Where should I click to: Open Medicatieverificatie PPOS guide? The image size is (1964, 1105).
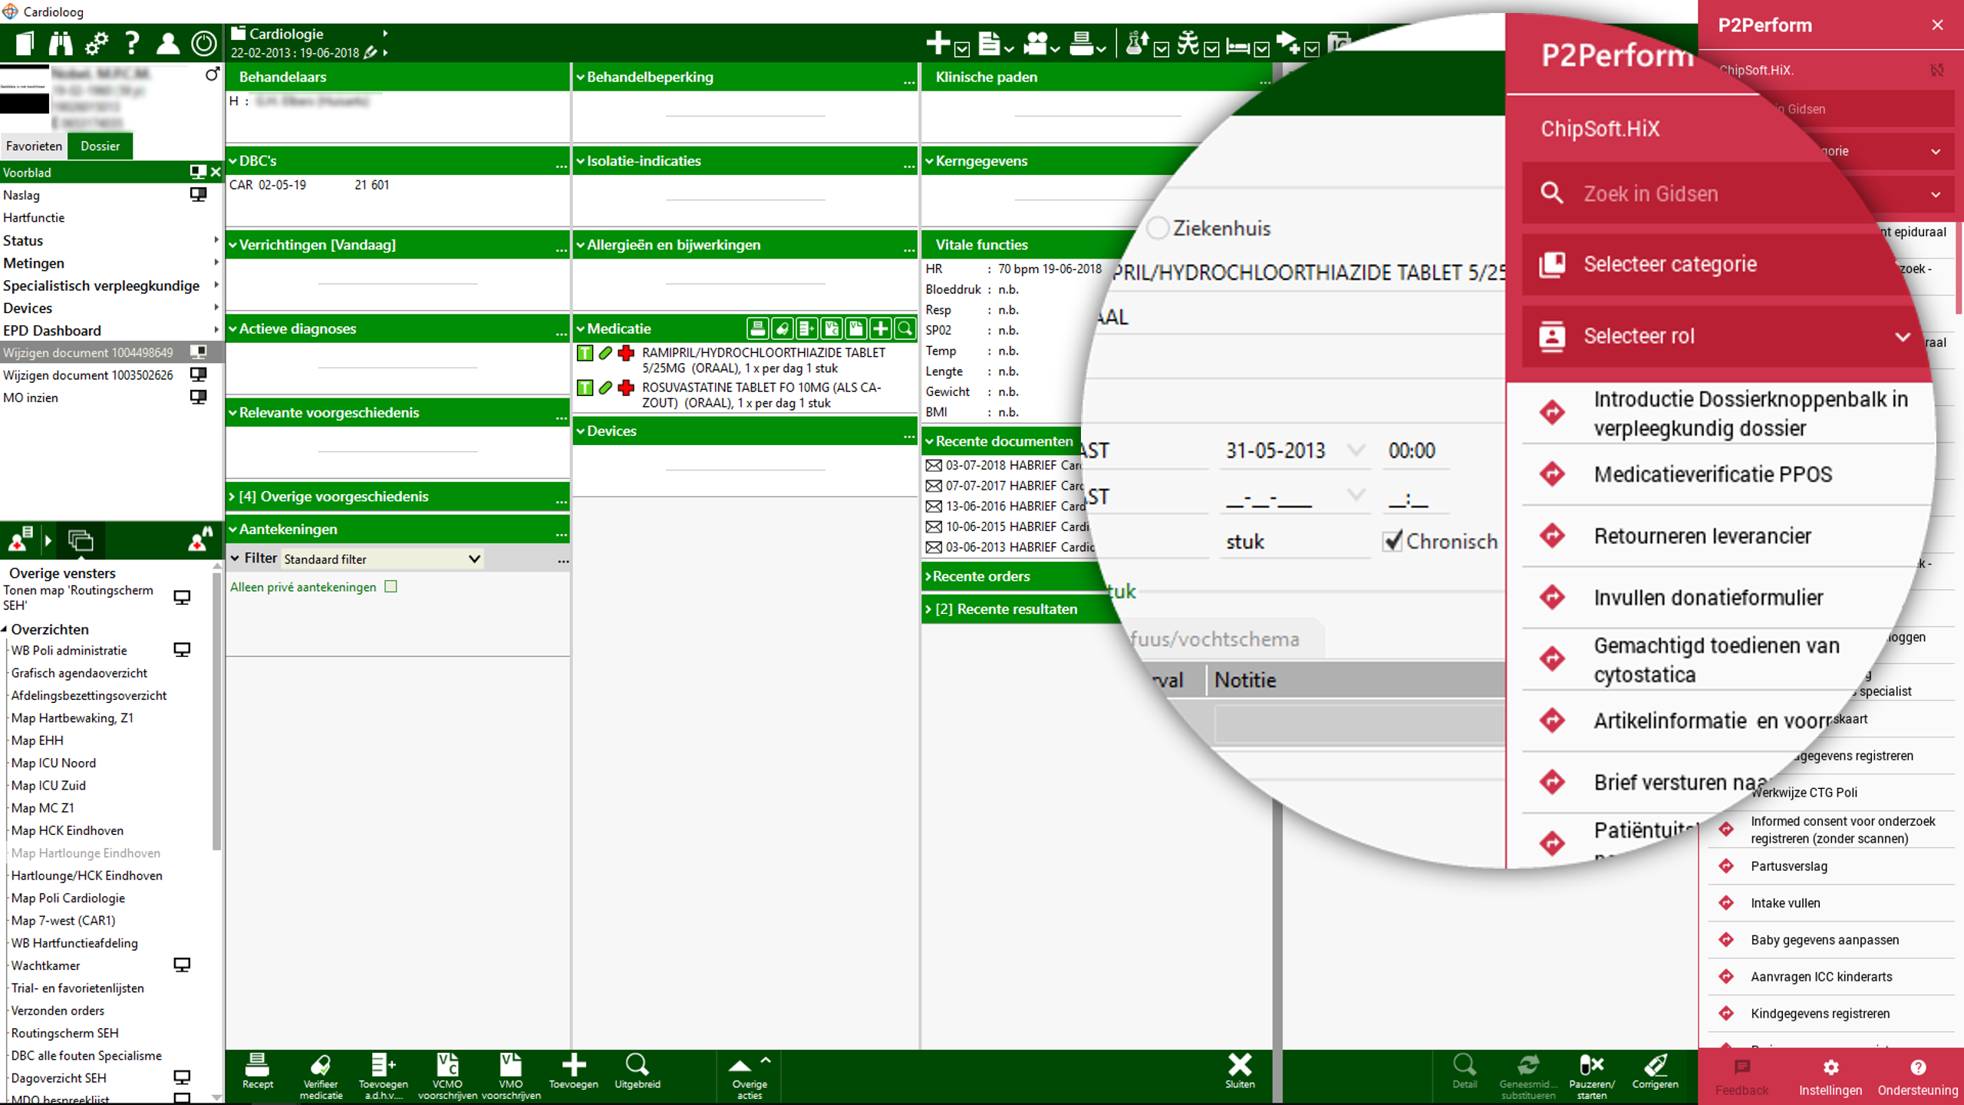click(x=1712, y=474)
